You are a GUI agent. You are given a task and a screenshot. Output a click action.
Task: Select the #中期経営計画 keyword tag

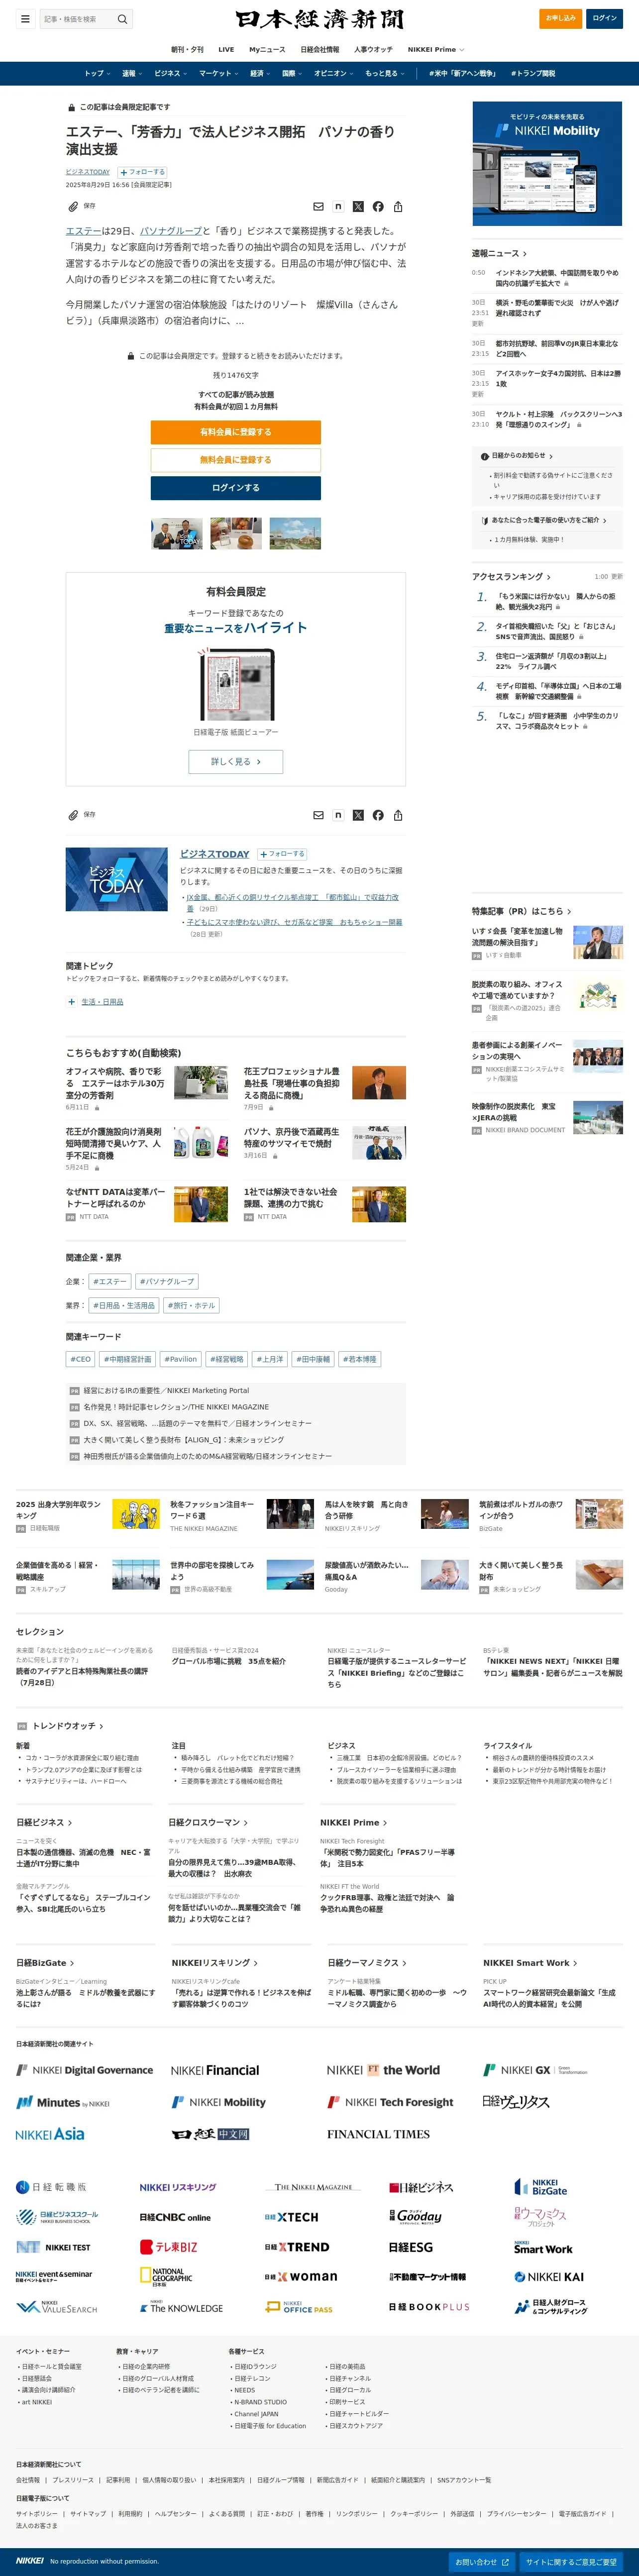[127, 1360]
